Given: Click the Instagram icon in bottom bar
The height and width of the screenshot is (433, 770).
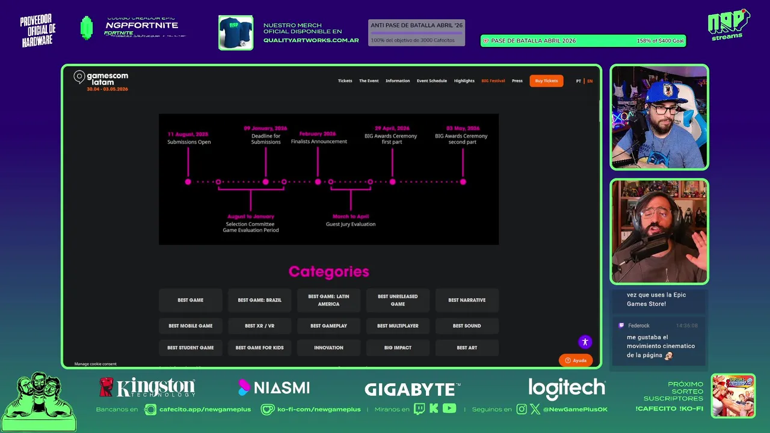Looking at the screenshot, I should (522, 409).
